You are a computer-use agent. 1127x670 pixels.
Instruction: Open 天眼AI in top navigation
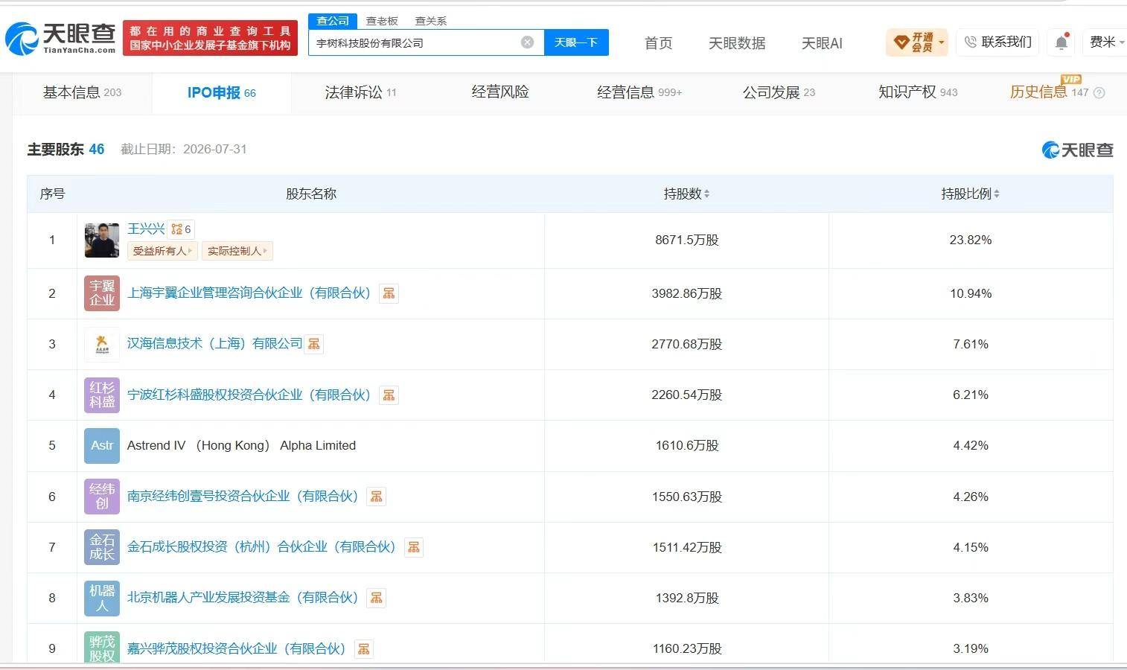822,43
